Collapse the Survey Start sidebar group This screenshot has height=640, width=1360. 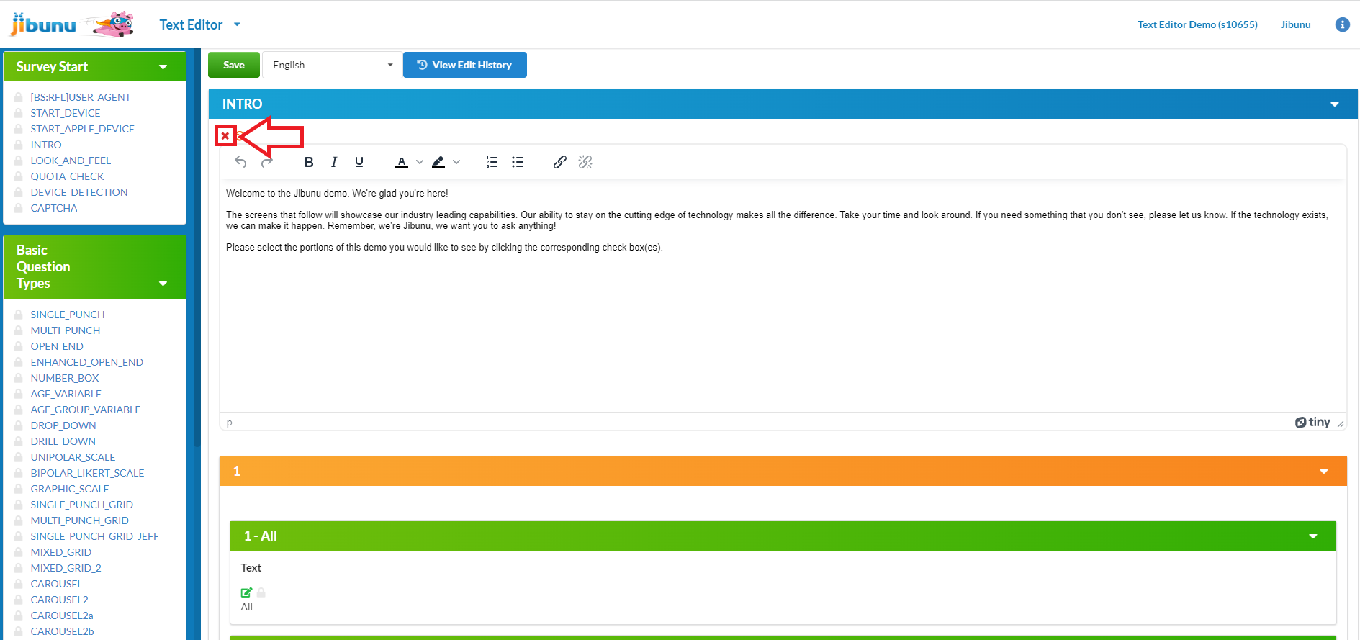click(163, 67)
